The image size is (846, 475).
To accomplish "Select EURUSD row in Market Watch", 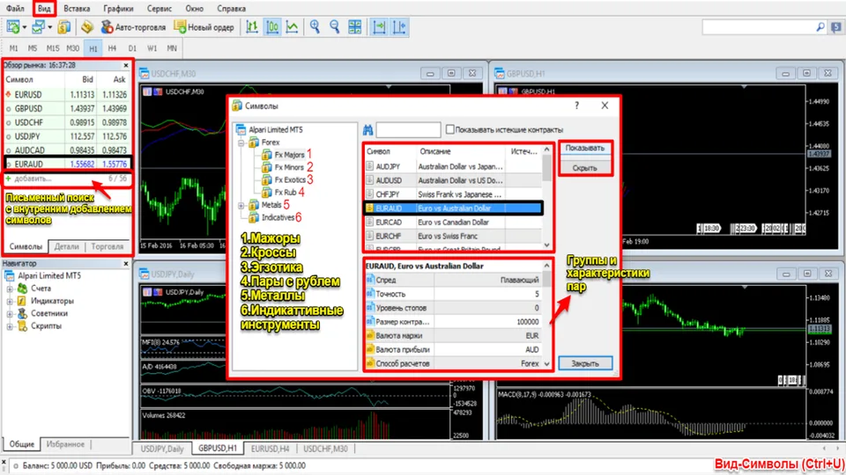I will 67,94.
